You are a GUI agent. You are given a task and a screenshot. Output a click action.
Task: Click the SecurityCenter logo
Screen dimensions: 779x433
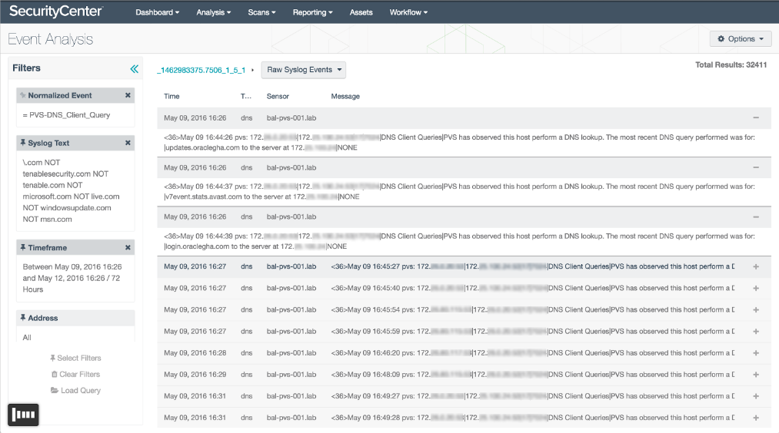tap(56, 11)
